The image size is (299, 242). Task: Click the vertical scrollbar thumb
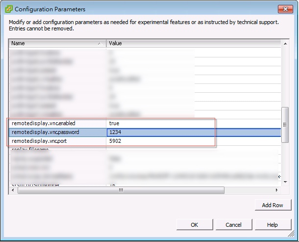click(x=285, y=125)
